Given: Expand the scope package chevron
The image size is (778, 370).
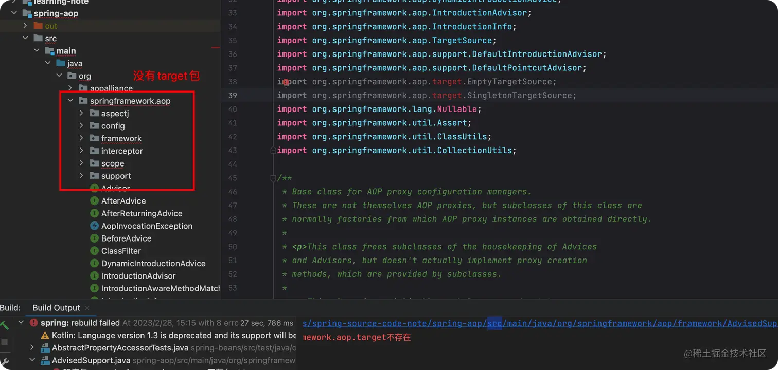Looking at the screenshot, I should pyautogui.click(x=82, y=163).
